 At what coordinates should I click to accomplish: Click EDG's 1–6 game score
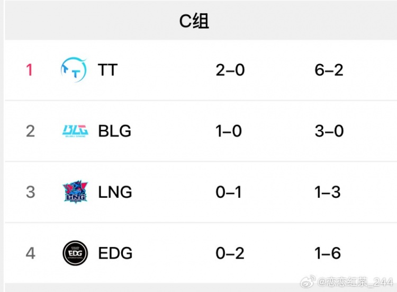coord(328,253)
